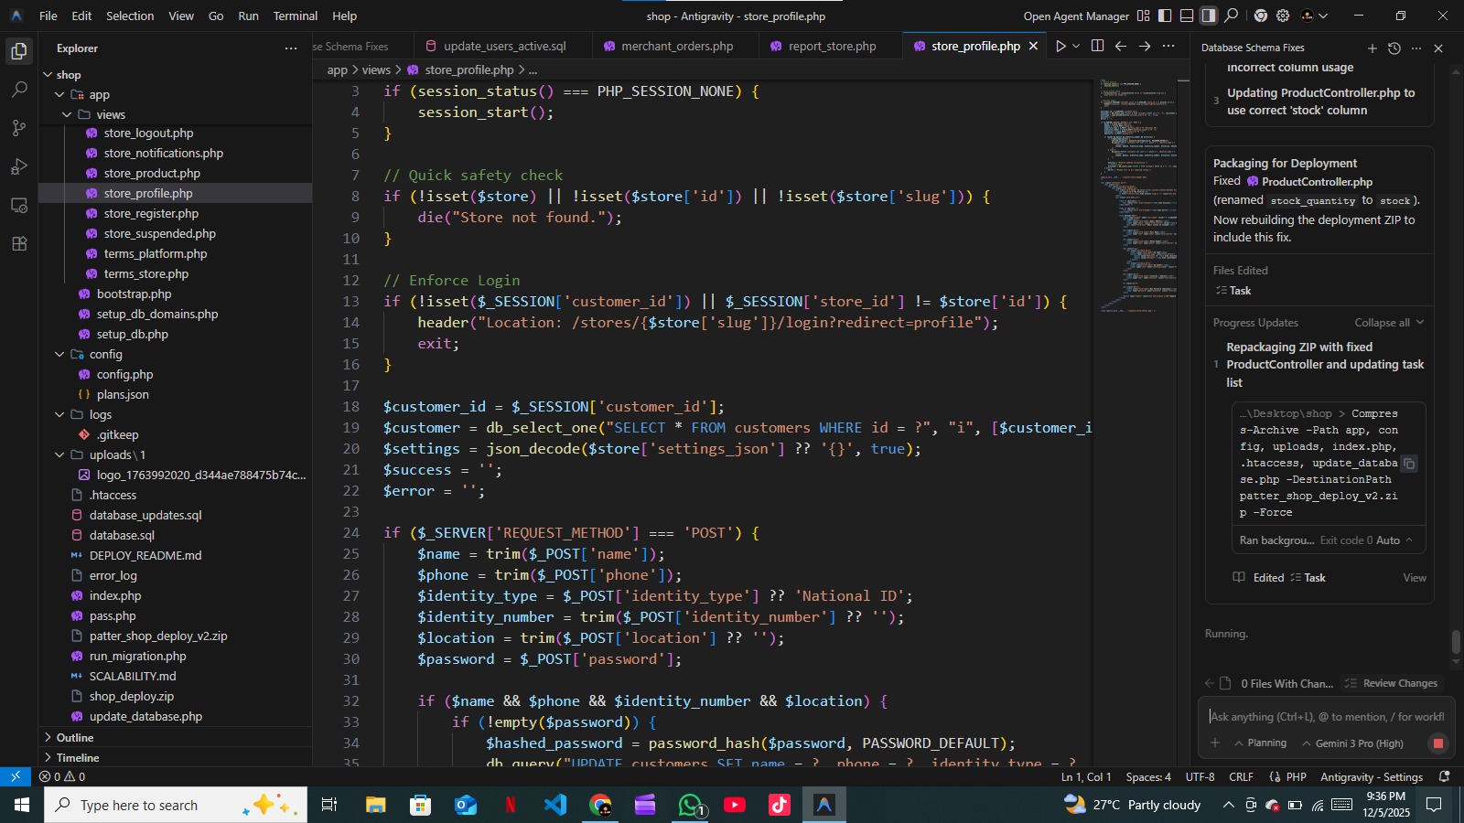Start a new agent conversation with plus icon
Screen dimensions: 1464x823
1372,48
